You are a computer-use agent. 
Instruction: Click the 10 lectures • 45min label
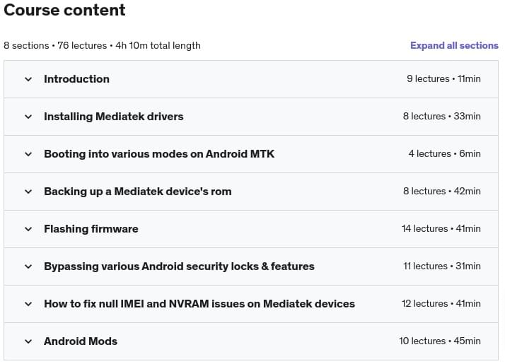pyautogui.click(x=440, y=341)
